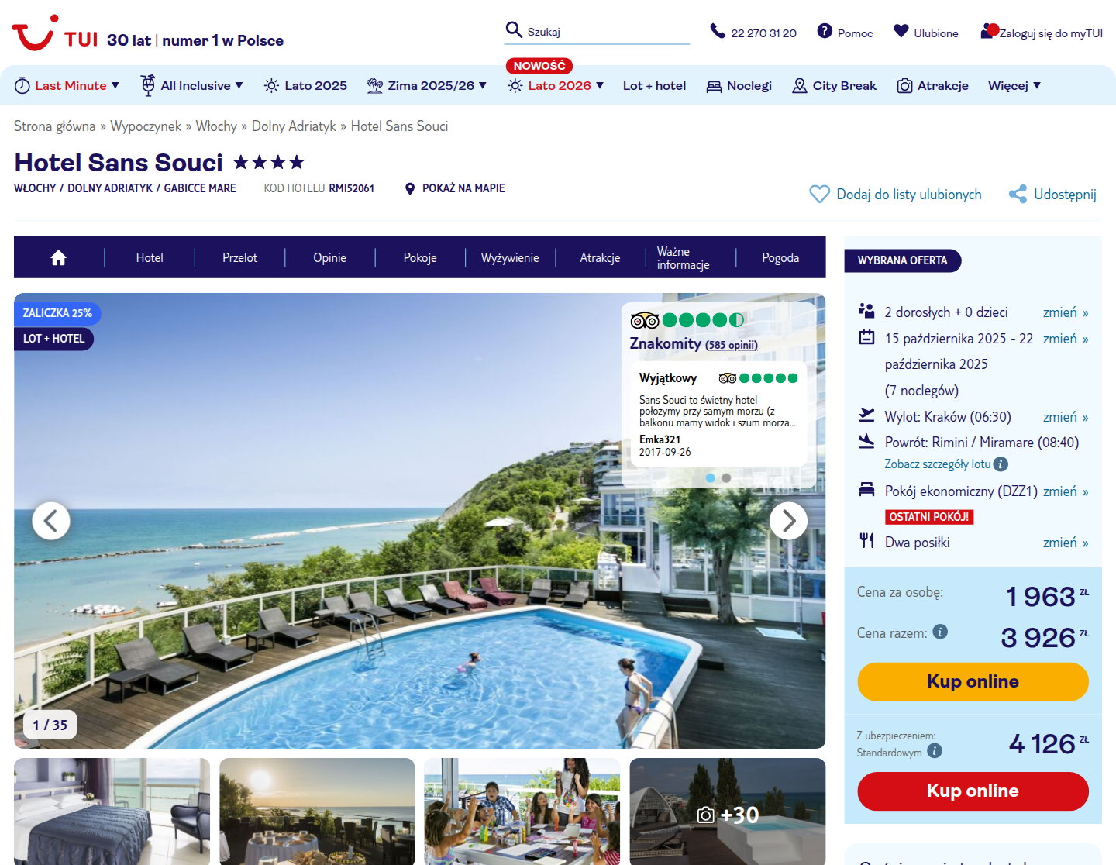Switch to the Opinie tab
This screenshot has height=865, width=1116.
(x=329, y=258)
